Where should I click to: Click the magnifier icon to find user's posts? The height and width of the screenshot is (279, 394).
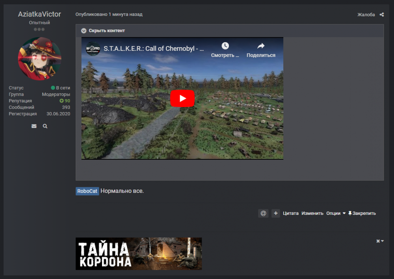(x=45, y=126)
